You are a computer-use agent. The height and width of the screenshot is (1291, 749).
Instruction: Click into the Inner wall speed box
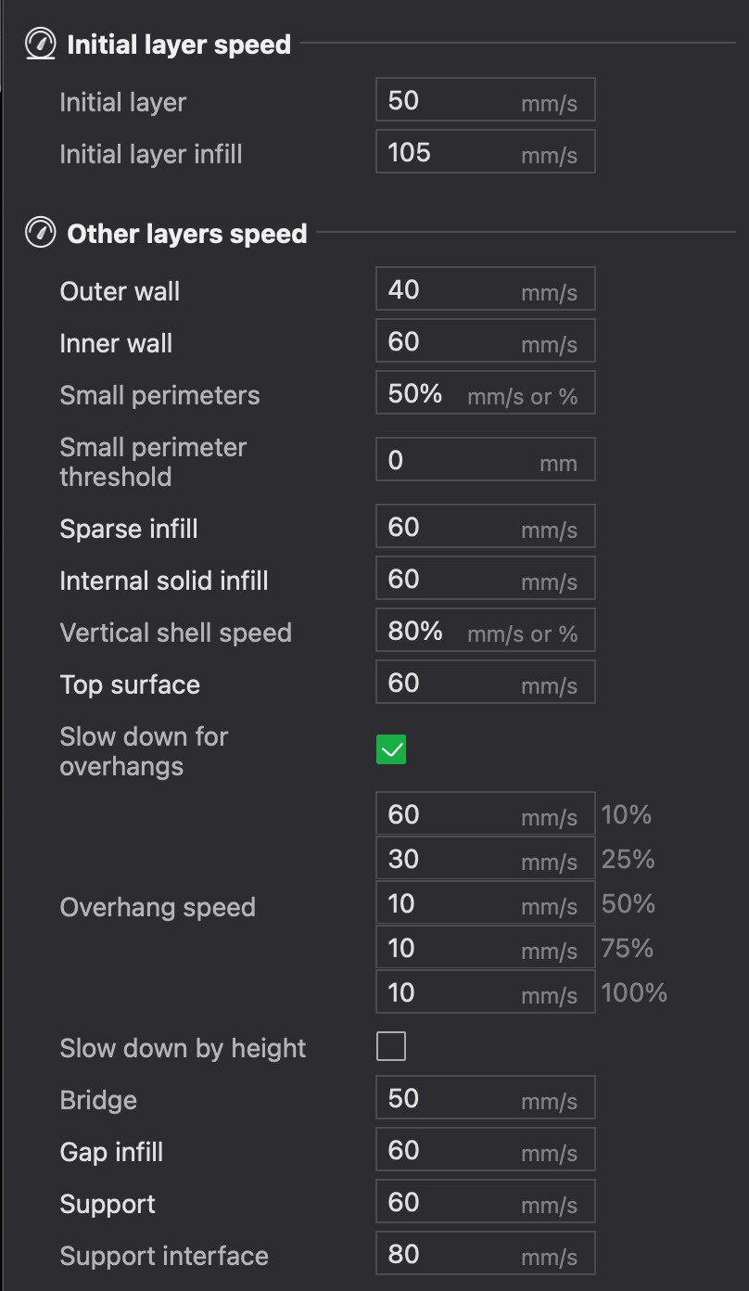(x=485, y=341)
